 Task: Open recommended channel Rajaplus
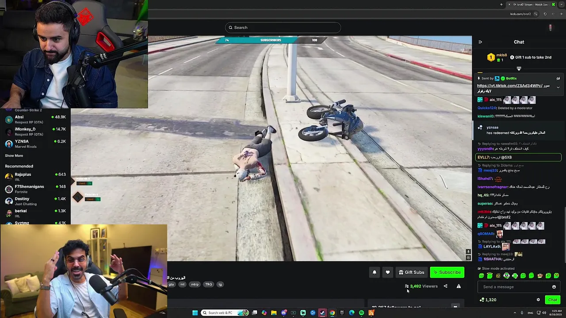tap(35, 177)
